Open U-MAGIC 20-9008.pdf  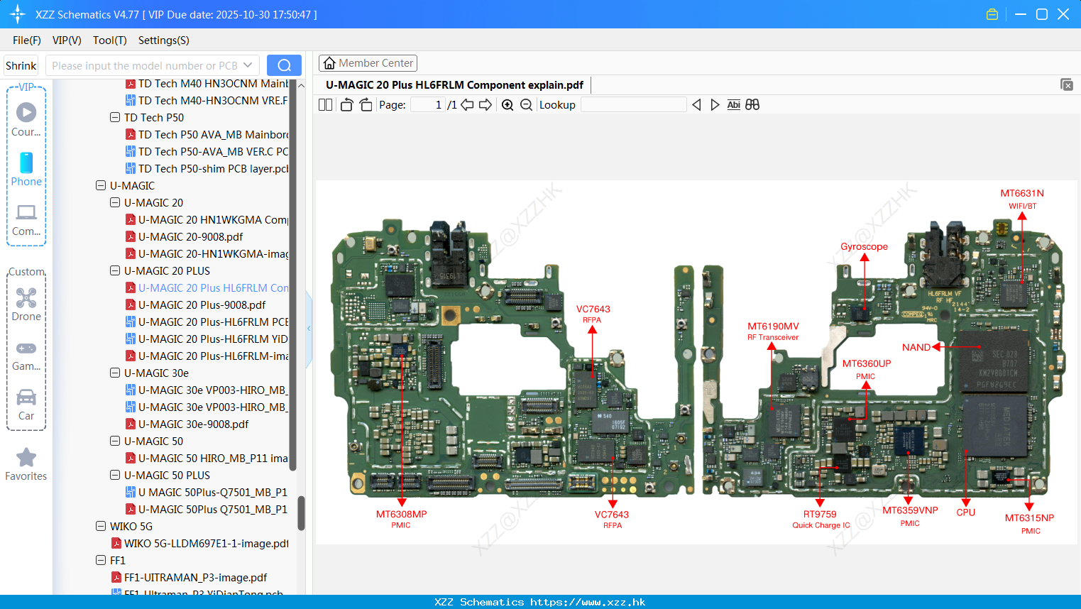point(190,237)
